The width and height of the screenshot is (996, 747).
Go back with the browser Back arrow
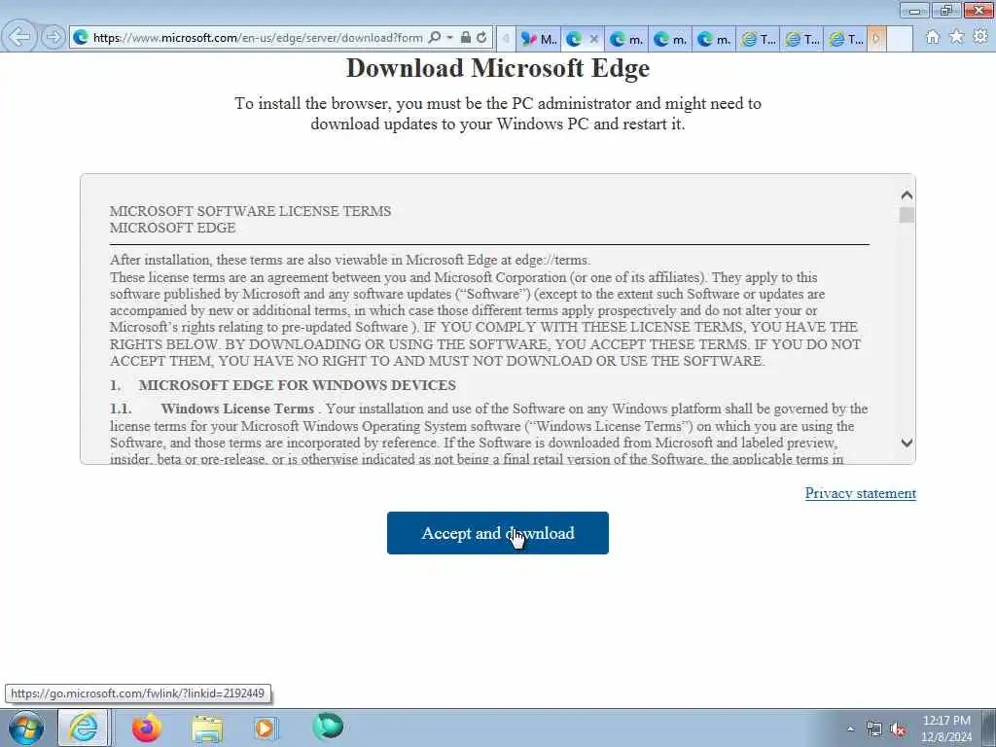tap(19, 37)
